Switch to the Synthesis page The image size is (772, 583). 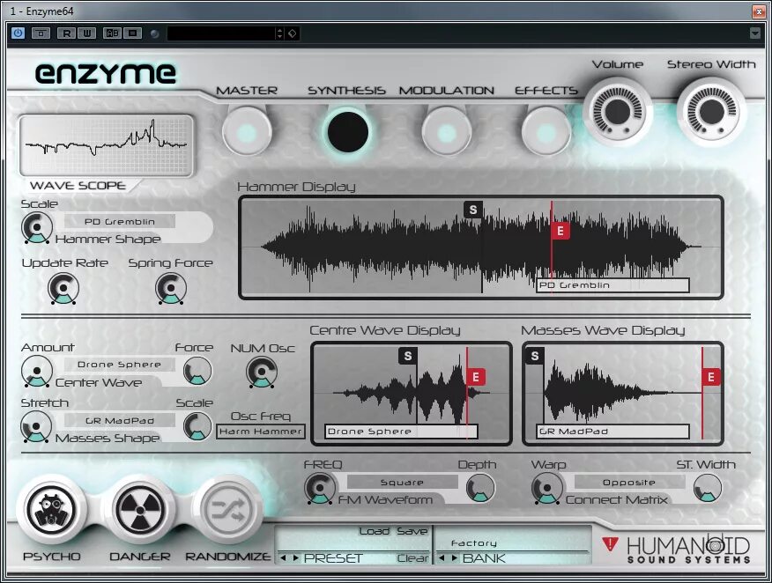347,132
